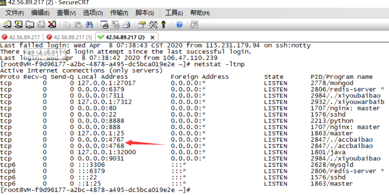Close the active 42.56.89.217 (2) tab

[x=152, y=38]
